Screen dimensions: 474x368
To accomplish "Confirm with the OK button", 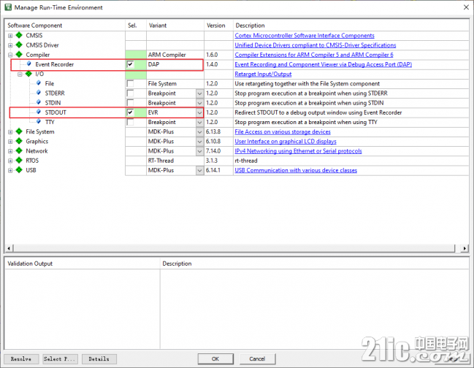I will click(x=215, y=359).
